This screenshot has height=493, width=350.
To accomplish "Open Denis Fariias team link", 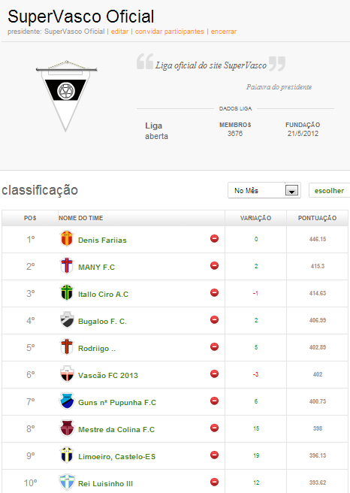I will pos(102,240).
